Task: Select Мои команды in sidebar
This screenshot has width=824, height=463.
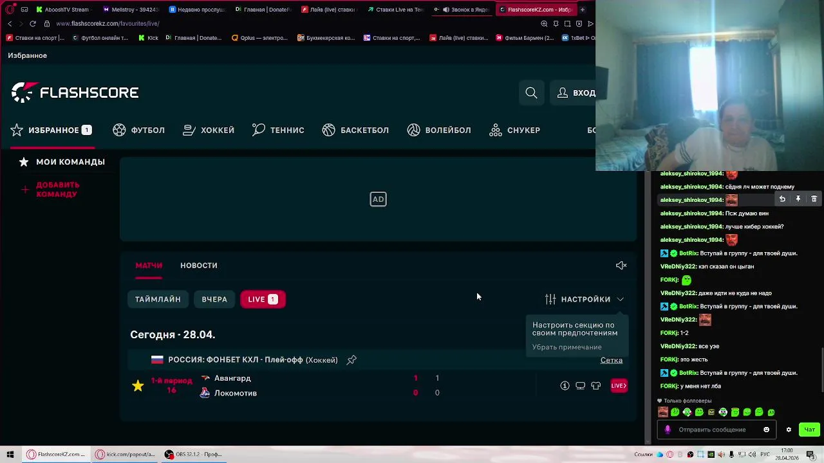Action: (x=62, y=162)
